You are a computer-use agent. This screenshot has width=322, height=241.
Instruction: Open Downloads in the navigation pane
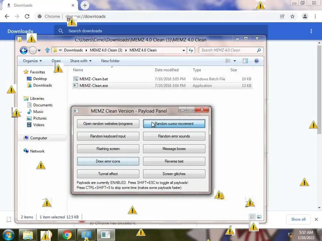click(42, 85)
